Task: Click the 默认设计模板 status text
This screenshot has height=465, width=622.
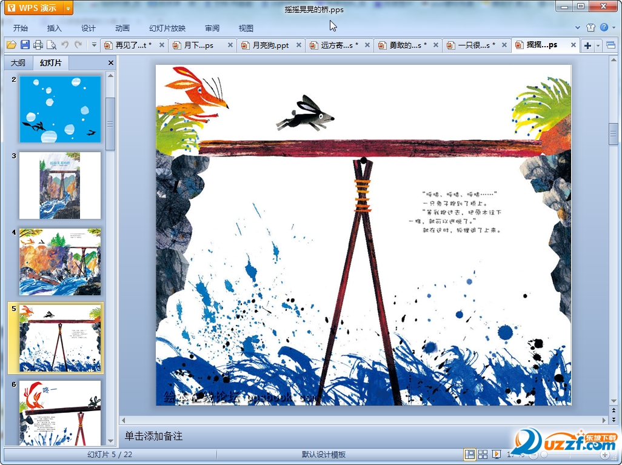Action: click(324, 455)
